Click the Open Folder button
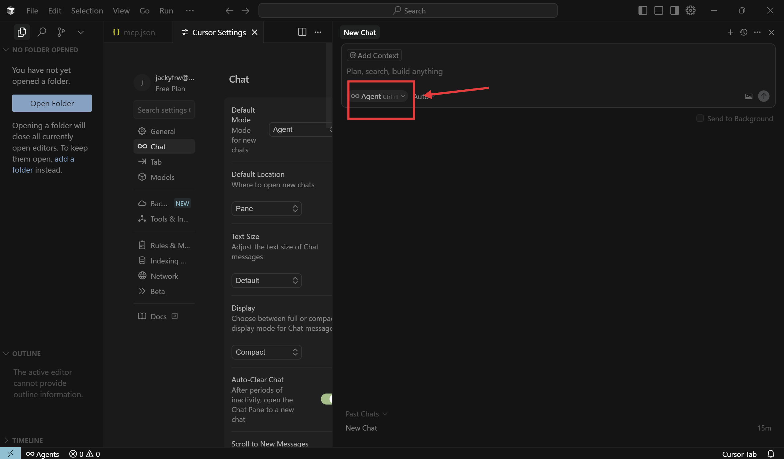Image resolution: width=784 pixels, height=459 pixels. [x=52, y=103]
